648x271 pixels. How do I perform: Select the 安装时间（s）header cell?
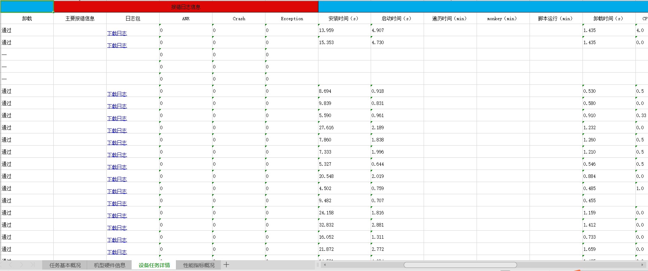(345, 18)
